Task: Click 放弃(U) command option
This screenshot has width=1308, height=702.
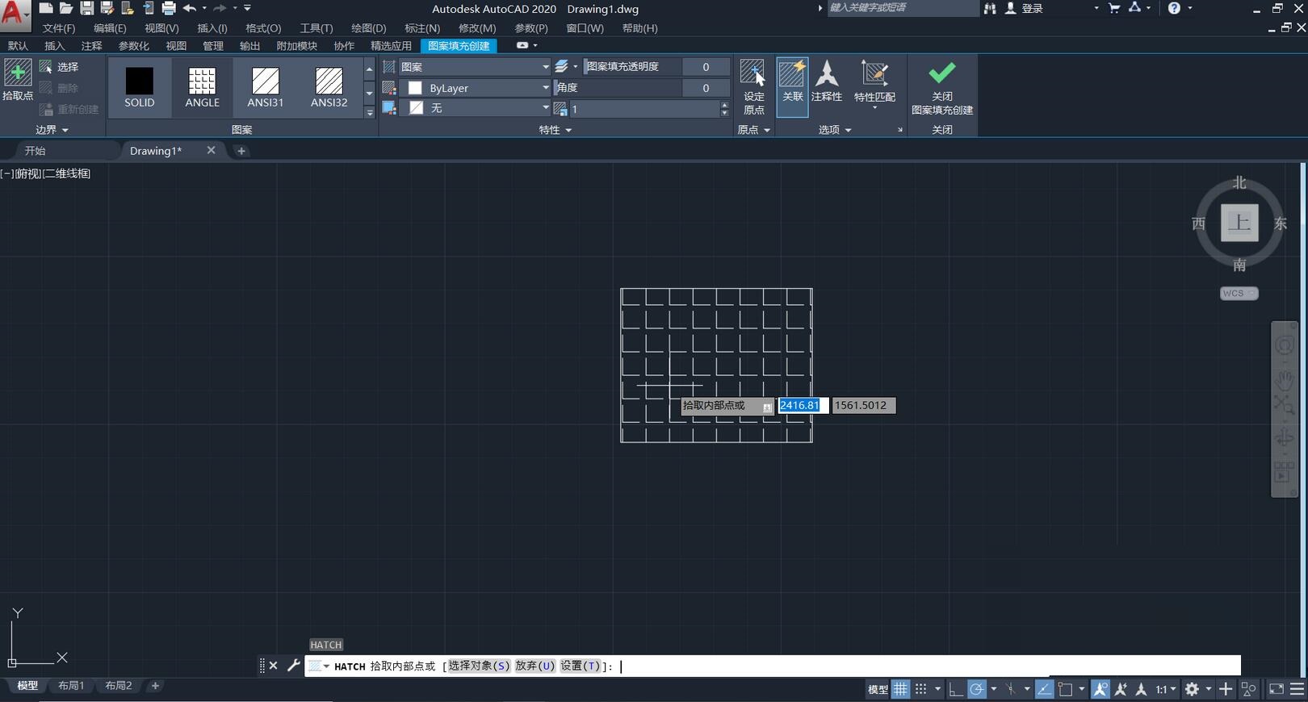Action: [x=535, y=666]
